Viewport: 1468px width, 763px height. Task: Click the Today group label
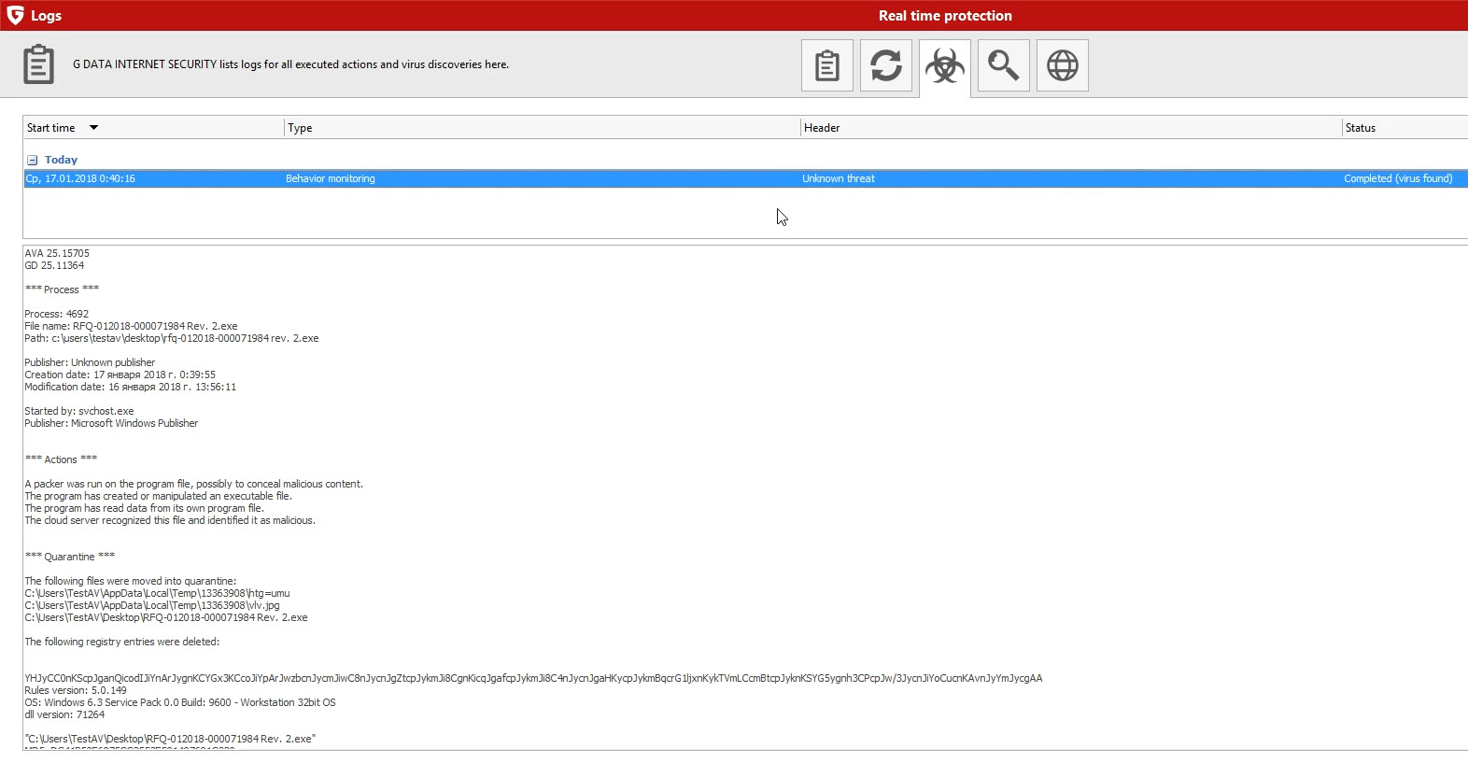click(61, 160)
